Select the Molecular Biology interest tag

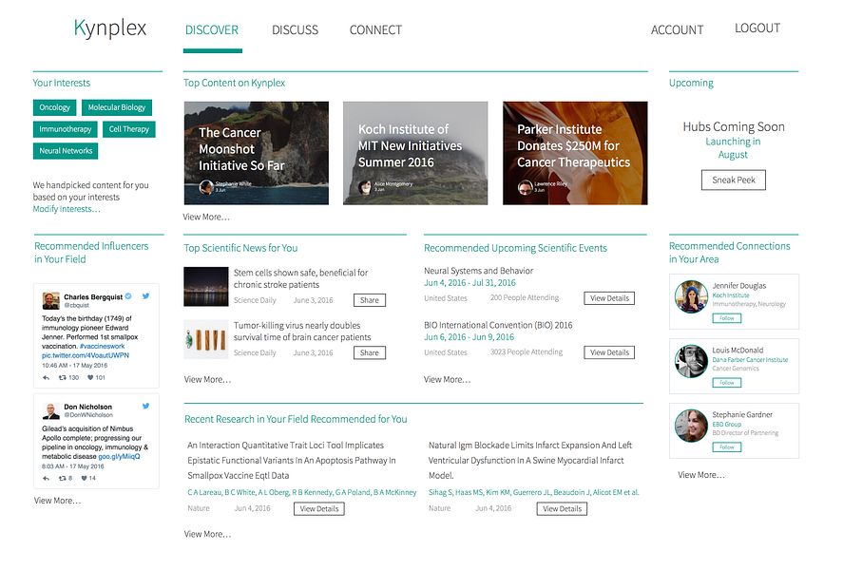(x=117, y=107)
